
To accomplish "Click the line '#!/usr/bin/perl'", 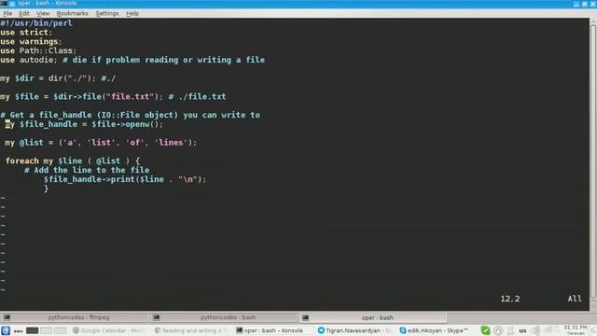I will [x=36, y=22].
